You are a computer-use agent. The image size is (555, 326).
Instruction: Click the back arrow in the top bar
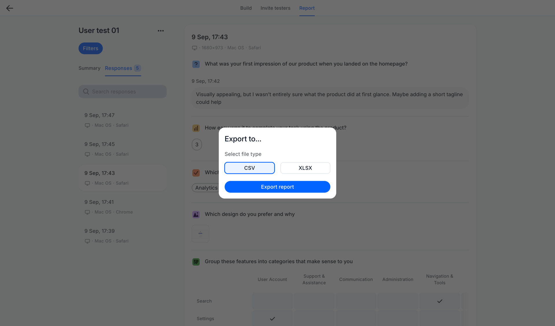point(10,8)
